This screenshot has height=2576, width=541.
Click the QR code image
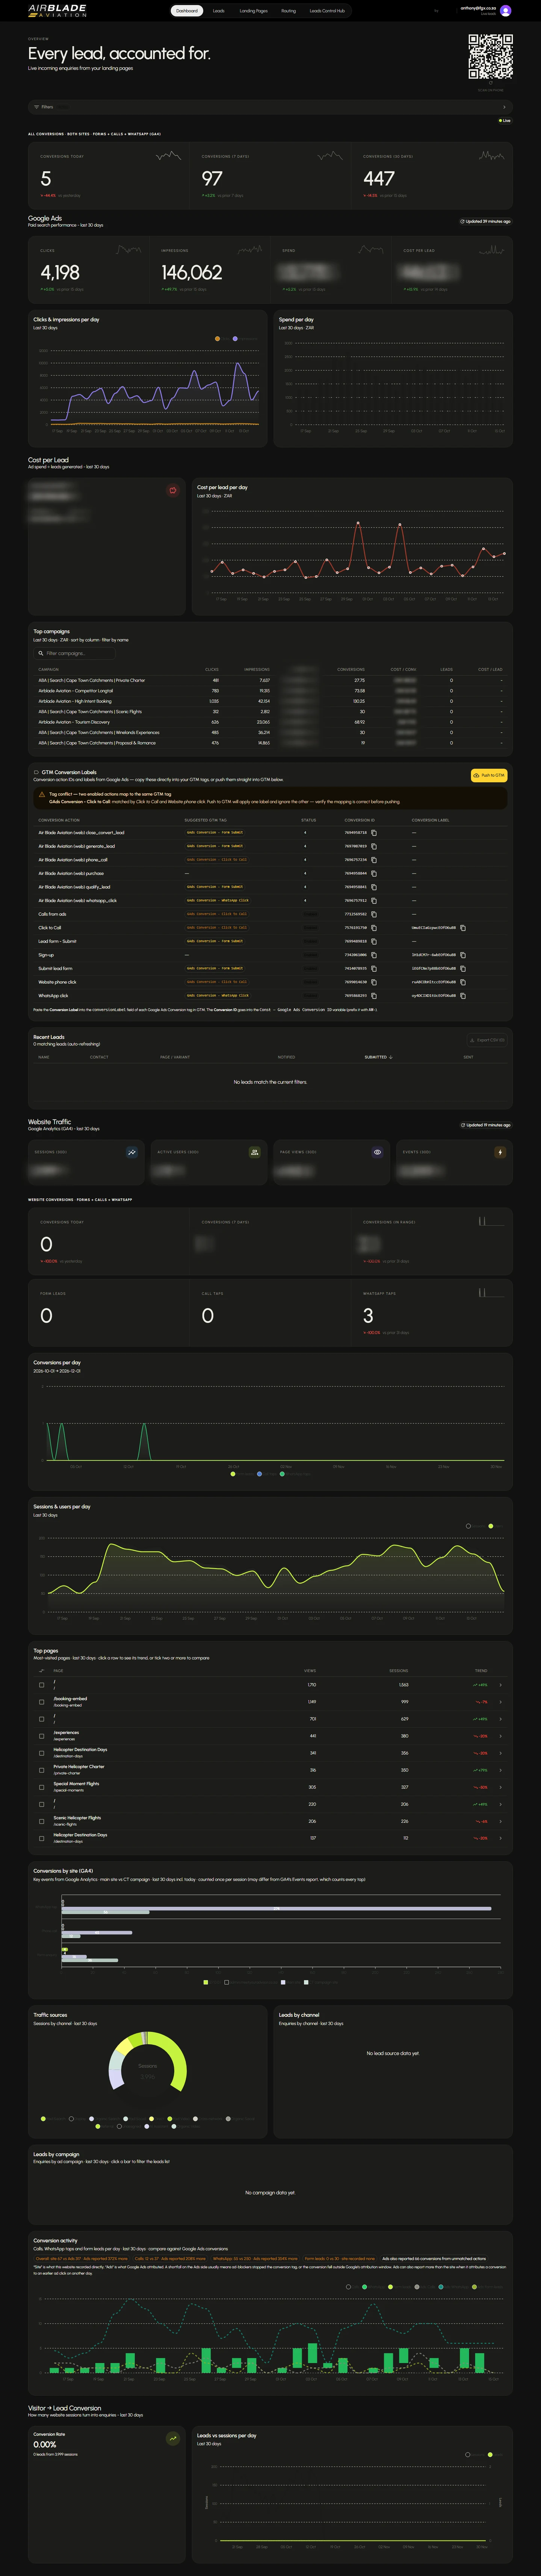tap(490, 56)
